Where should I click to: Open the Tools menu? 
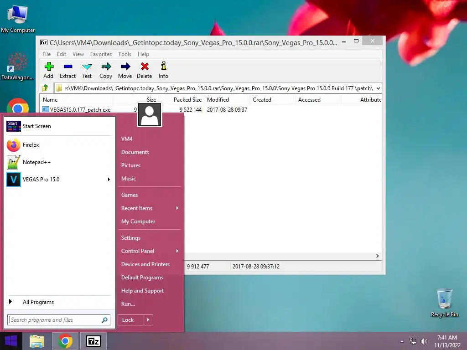(125, 54)
